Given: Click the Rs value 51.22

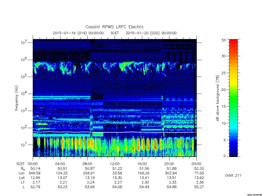Looking at the screenshot, I should [x=117, y=168].
